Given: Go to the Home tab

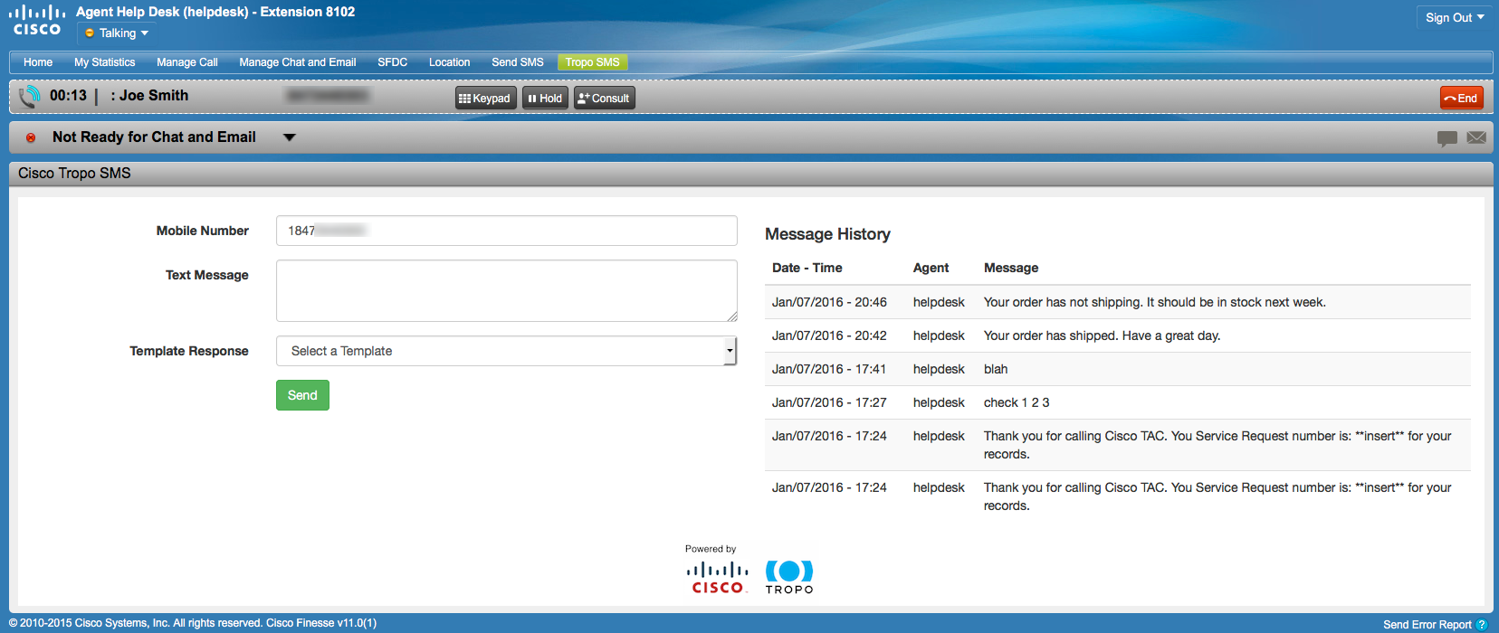Looking at the screenshot, I should pos(38,62).
